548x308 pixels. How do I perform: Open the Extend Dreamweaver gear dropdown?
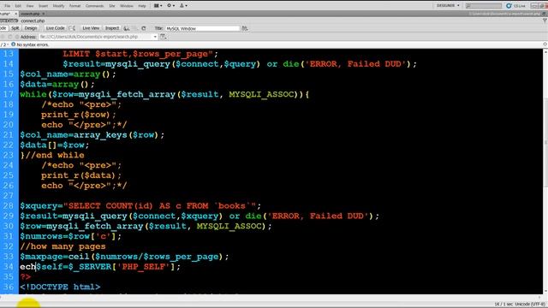[x=170, y=6]
